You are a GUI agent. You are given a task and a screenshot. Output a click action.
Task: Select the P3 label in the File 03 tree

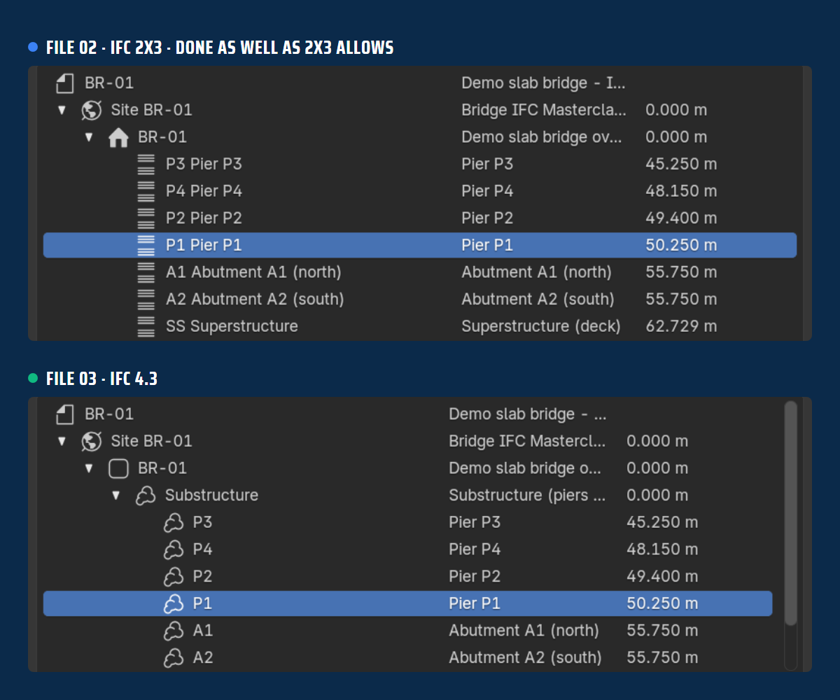coord(202,523)
